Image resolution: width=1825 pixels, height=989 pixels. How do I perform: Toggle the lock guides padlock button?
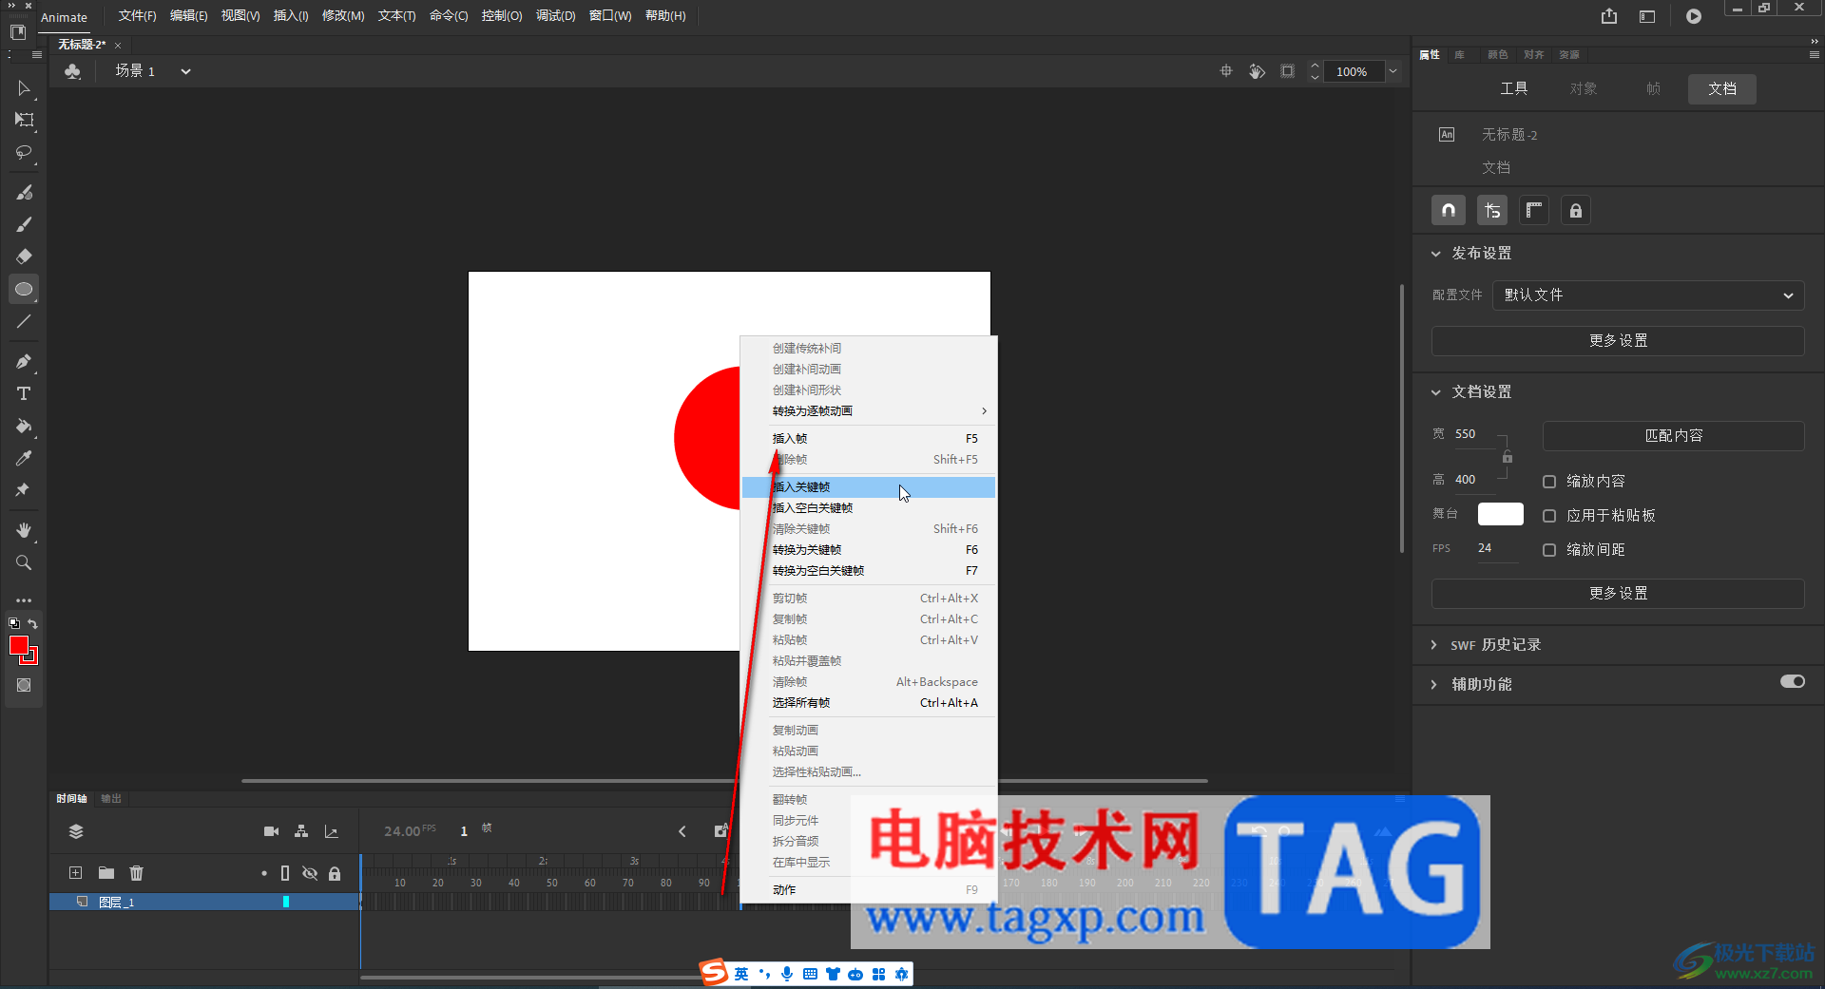pos(1576,211)
